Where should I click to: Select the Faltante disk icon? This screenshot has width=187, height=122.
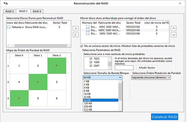9,27
